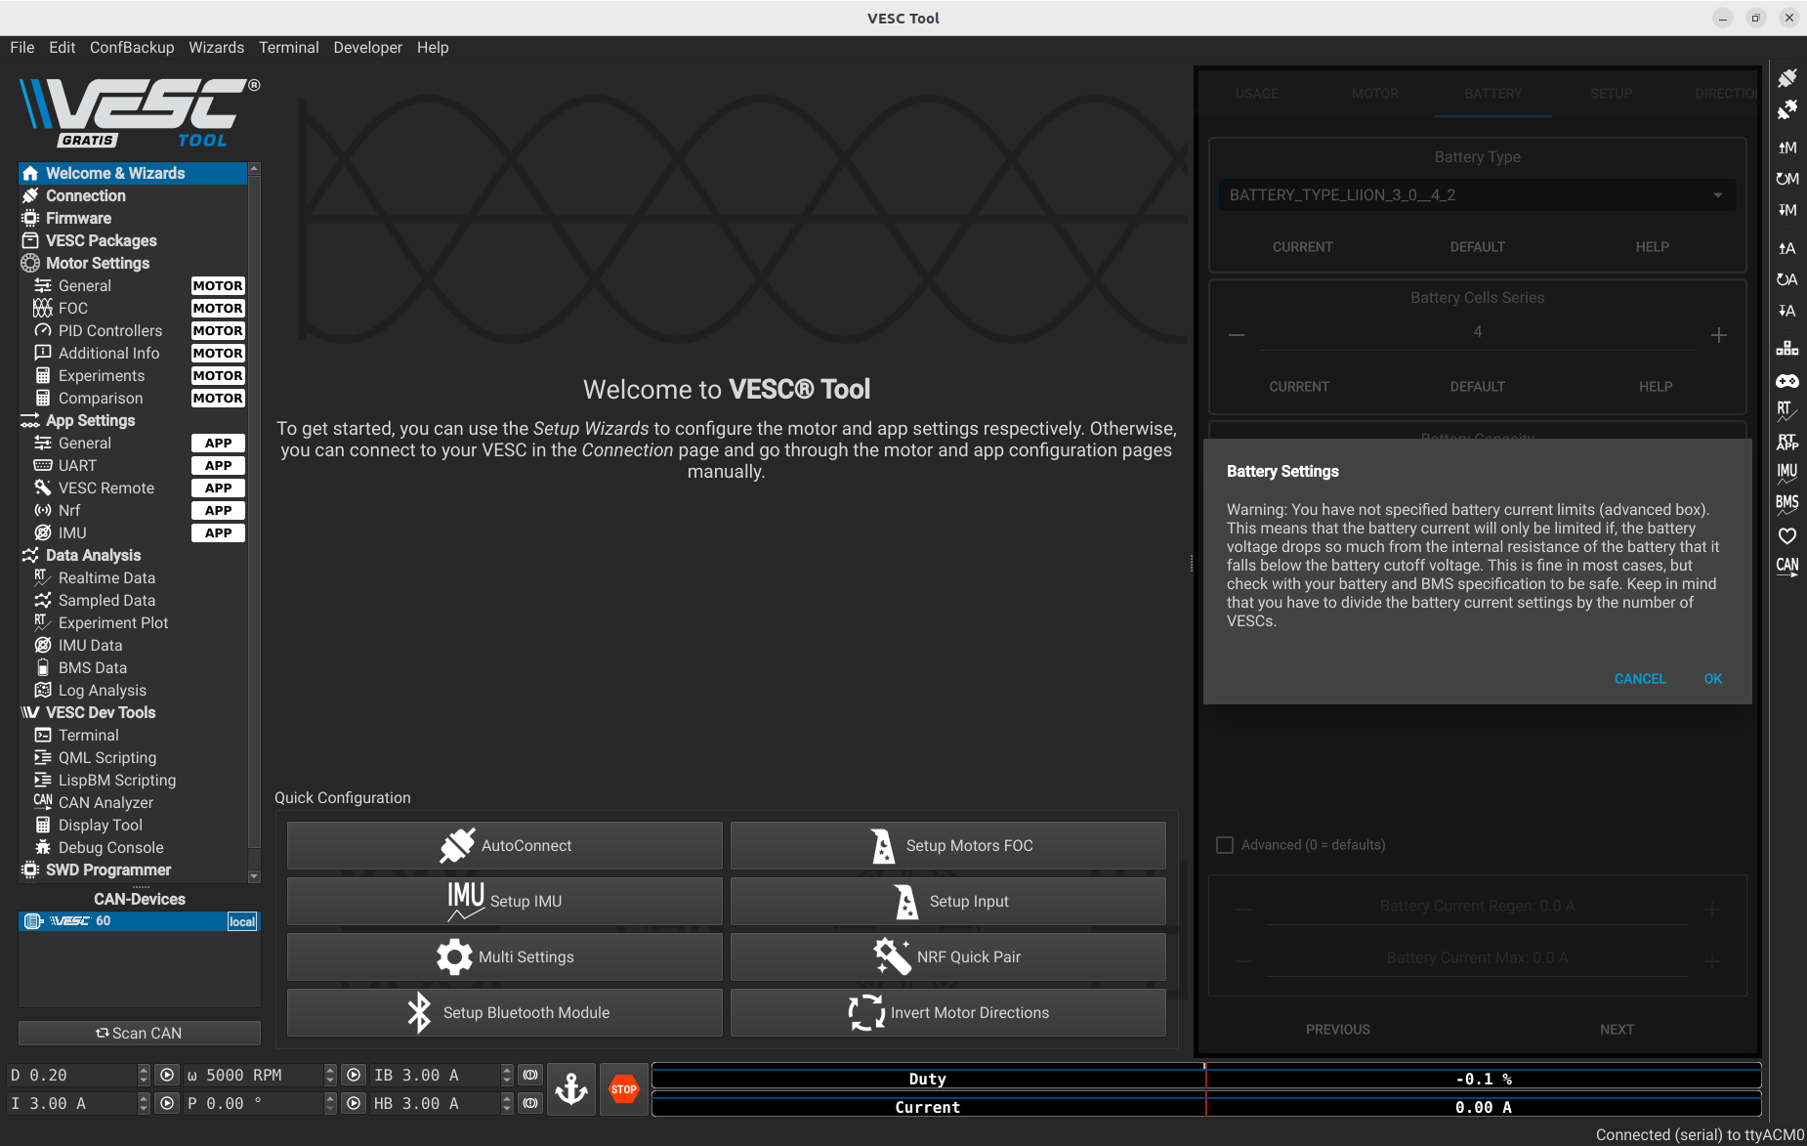Click the circular-arrow A icon in right toolbar
This screenshot has width=1807, height=1146.
pyautogui.click(x=1786, y=279)
